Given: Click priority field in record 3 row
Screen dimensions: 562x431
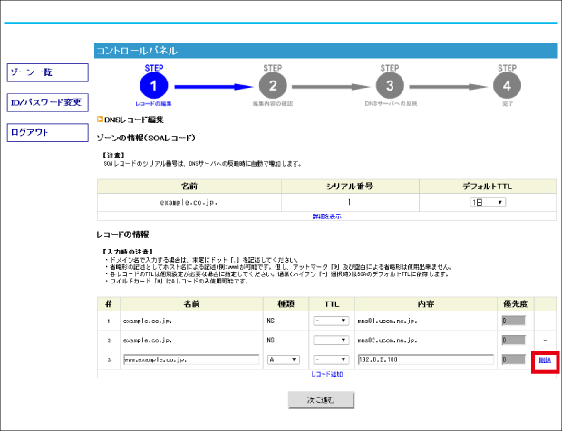Looking at the screenshot, I should point(514,359).
